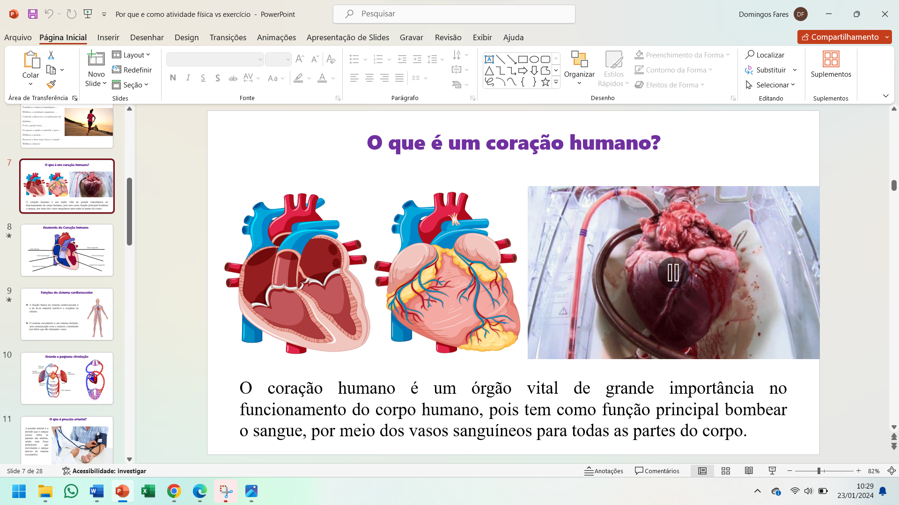Decrease list indent level icon
The width and height of the screenshot is (899, 505).
coord(402,59)
